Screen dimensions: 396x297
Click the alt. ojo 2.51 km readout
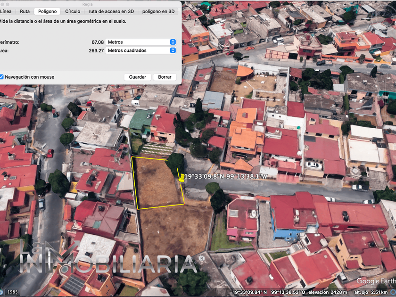point(371,292)
